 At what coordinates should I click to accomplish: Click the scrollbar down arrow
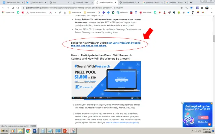[x=214, y=126]
